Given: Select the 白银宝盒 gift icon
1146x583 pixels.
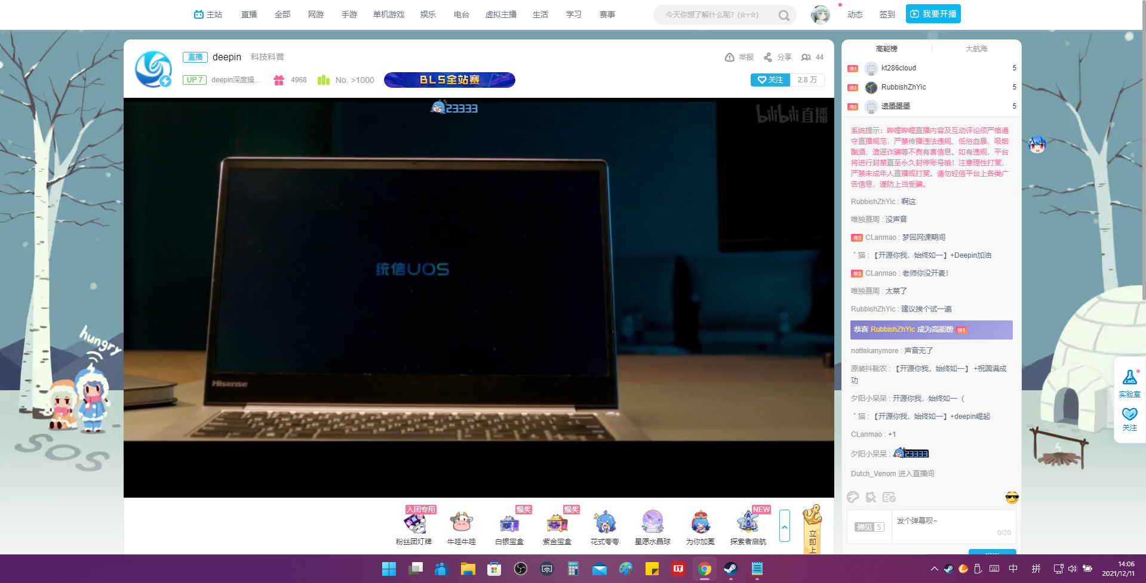Looking at the screenshot, I should point(509,523).
